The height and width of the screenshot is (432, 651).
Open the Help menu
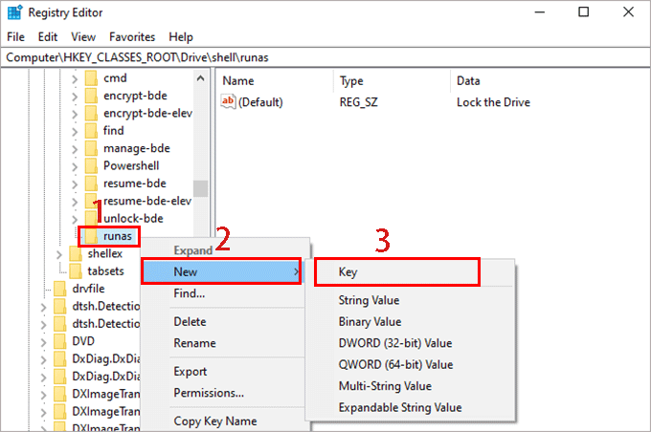[x=181, y=37]
